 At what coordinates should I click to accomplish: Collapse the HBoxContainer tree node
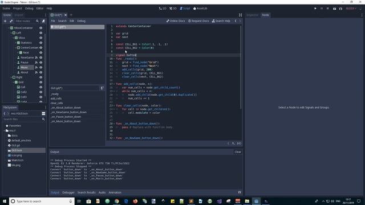(9, 28)
